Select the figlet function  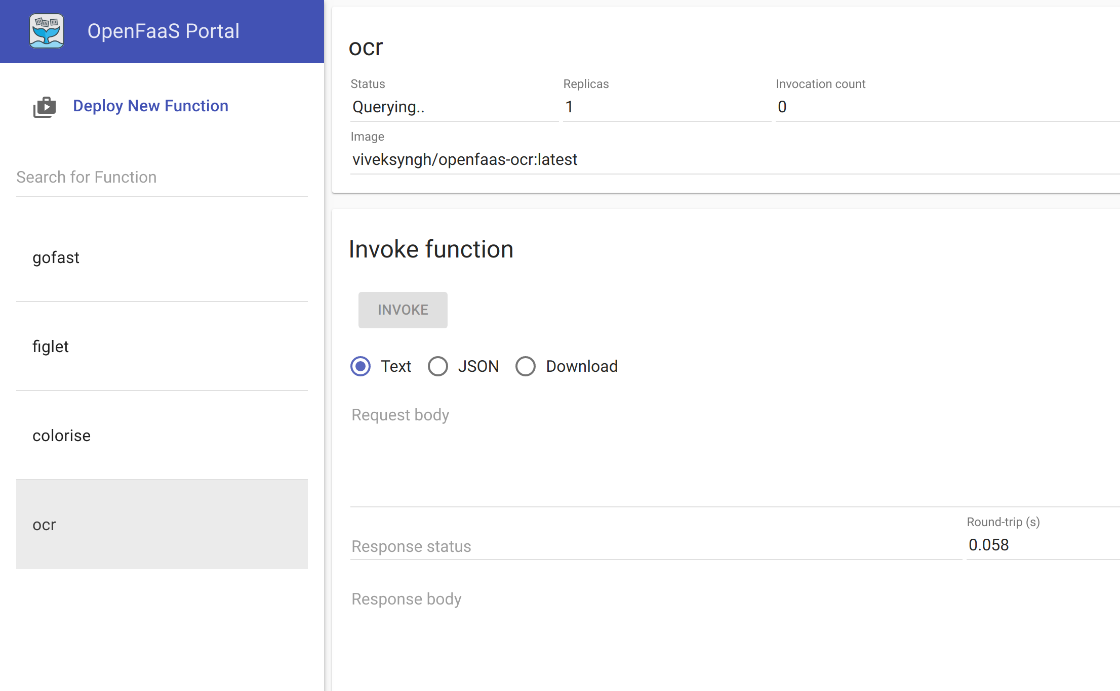tap(51, 347)
